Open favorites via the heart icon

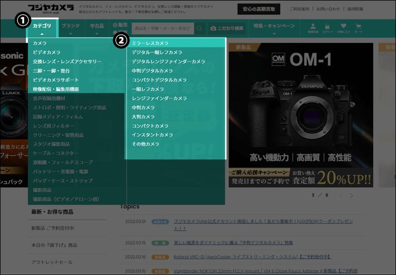point(343,28)
